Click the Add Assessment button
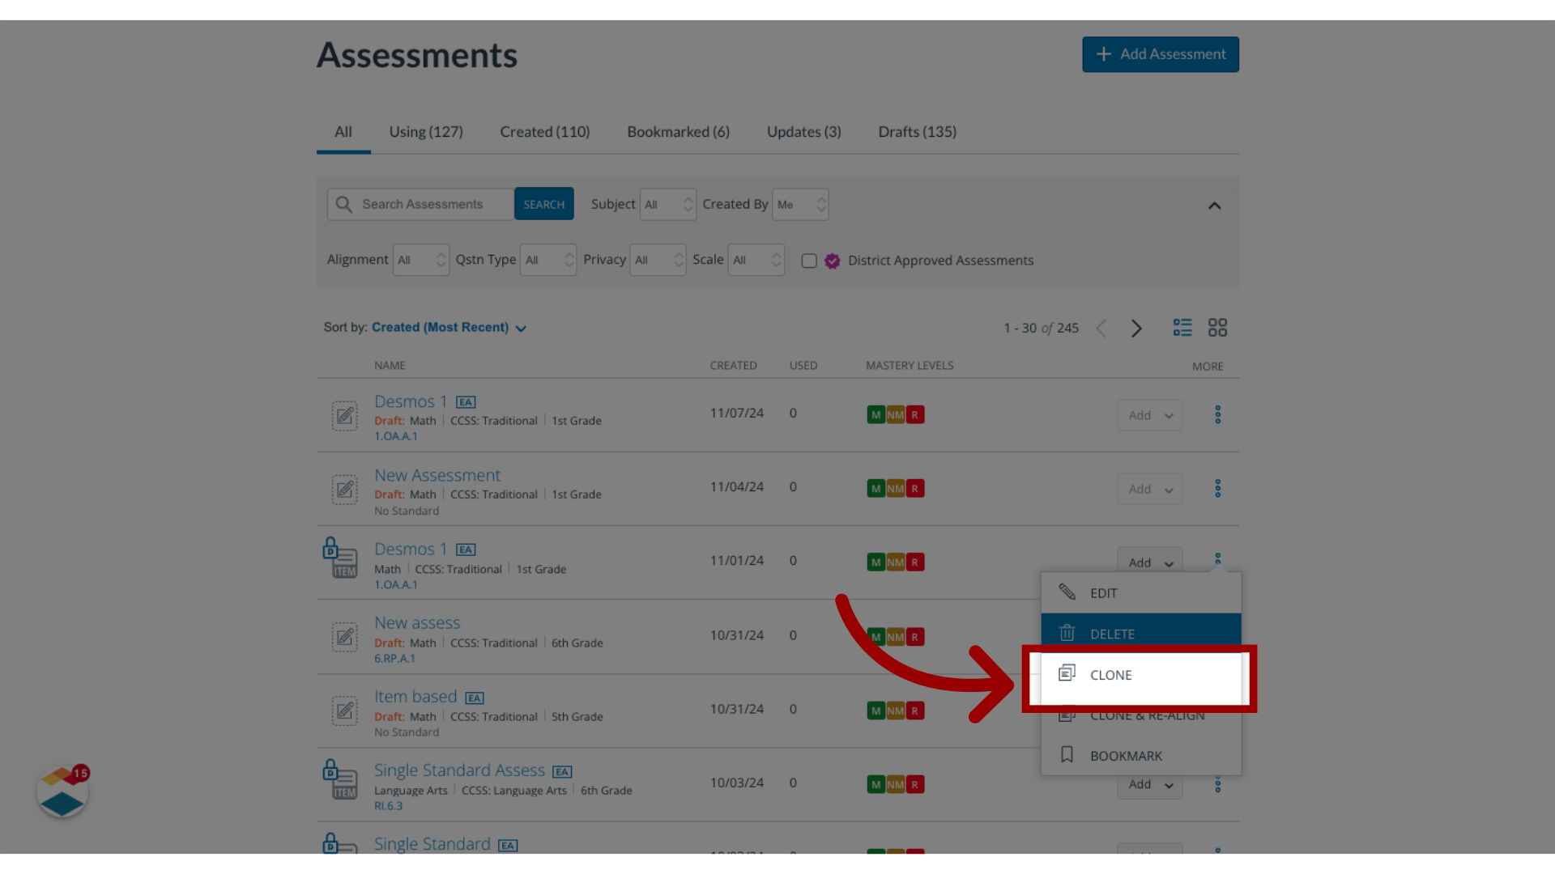The width and height of the screenshot is (1555, 874). pyautogui.click(x=1160, y=54)
